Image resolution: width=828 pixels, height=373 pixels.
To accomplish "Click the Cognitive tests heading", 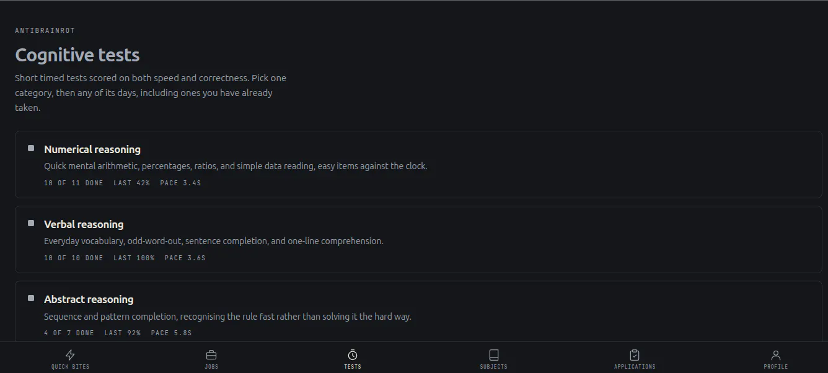I will coord(77,55).
